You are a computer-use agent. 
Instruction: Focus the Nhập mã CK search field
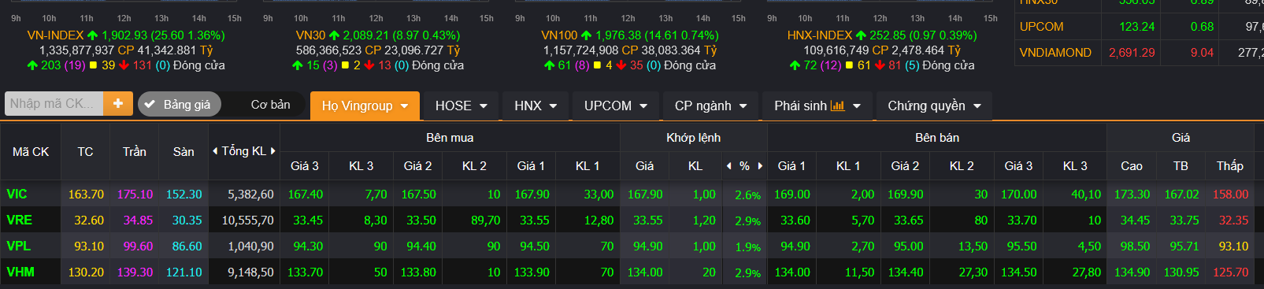pyautogui.click(x=54, y=103)
